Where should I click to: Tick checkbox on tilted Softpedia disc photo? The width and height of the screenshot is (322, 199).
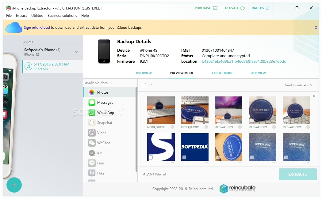coord(218,157)
